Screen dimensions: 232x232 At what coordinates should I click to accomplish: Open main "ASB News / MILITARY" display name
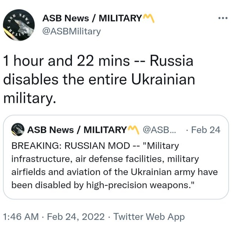coord(92,18)
